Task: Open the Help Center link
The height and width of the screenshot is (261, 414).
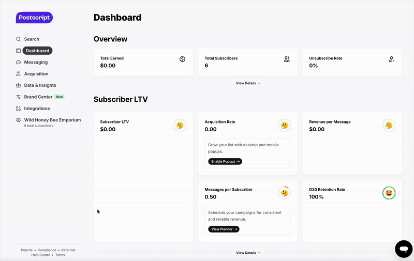Action: [40, 255]
